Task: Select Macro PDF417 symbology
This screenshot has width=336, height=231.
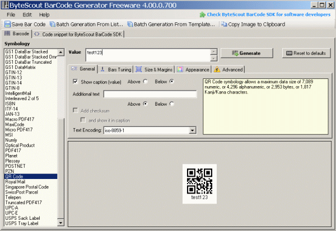Action: pyautogui.click(x=20, y=119)
